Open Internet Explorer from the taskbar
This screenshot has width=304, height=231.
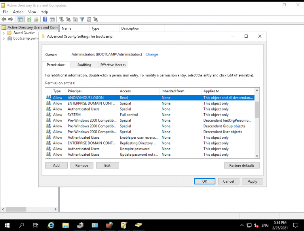point(51,225)
